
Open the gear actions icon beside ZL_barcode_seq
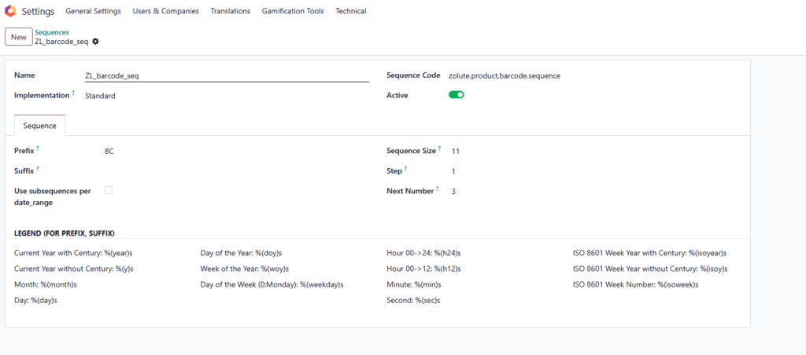pos(95,42)
